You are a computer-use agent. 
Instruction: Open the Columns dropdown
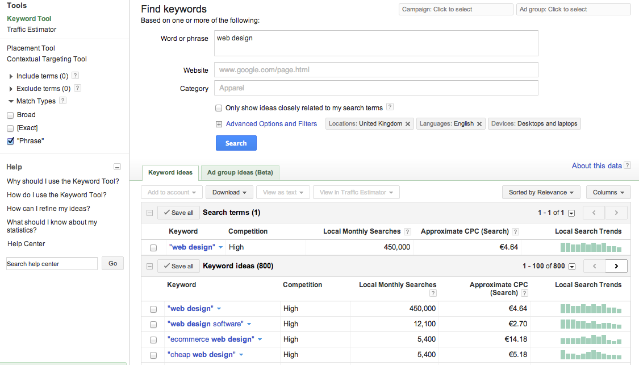click(x=608, y=192)
